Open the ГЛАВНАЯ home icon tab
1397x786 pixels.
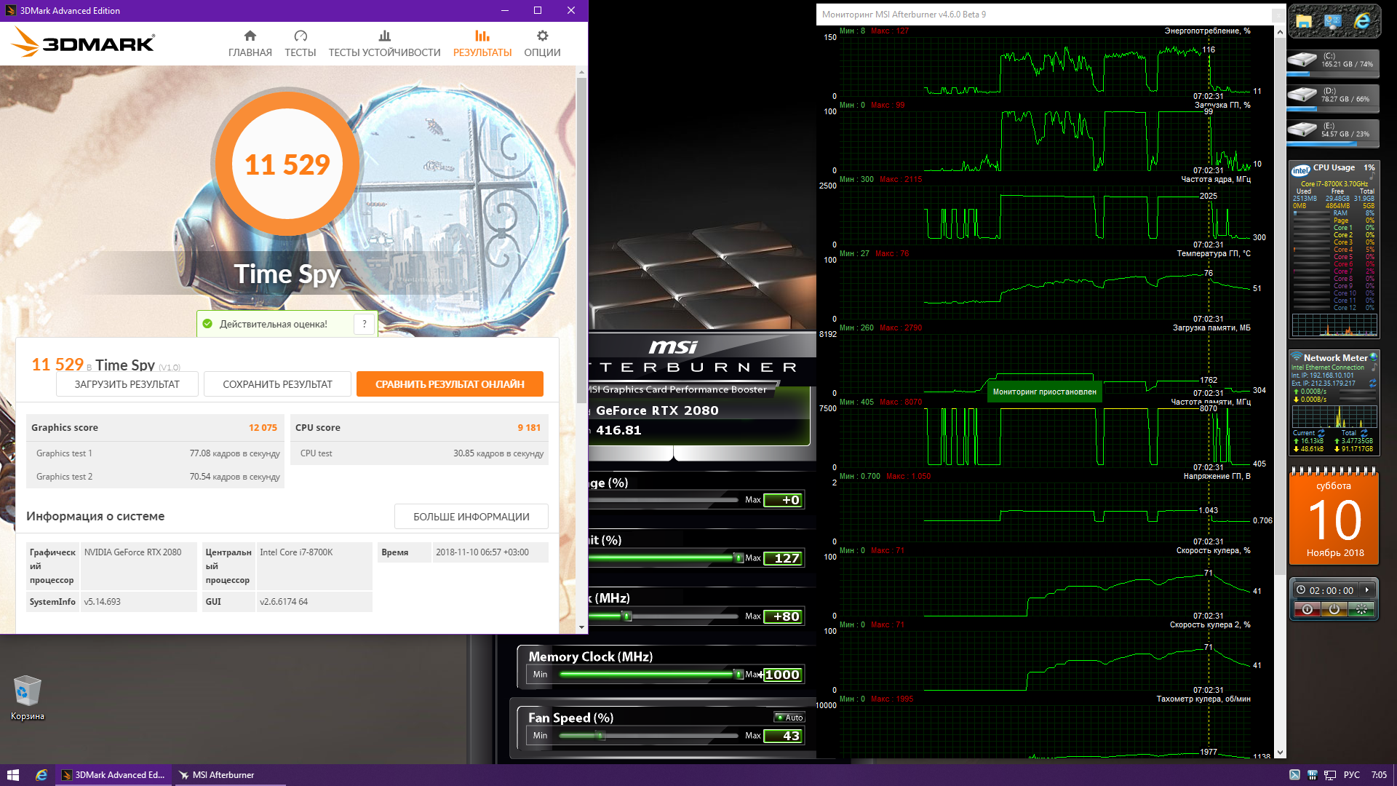[x=250, y=36]
